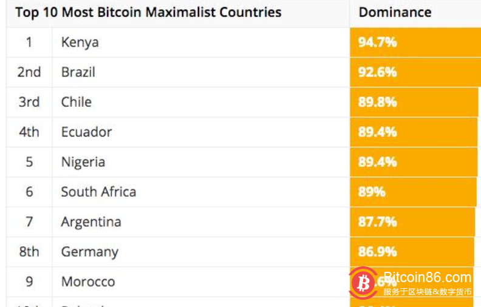Viewport: 481px width, 307px height.
Task: Click the 86.9% Germany dominance bar
Action: point(411,251)
